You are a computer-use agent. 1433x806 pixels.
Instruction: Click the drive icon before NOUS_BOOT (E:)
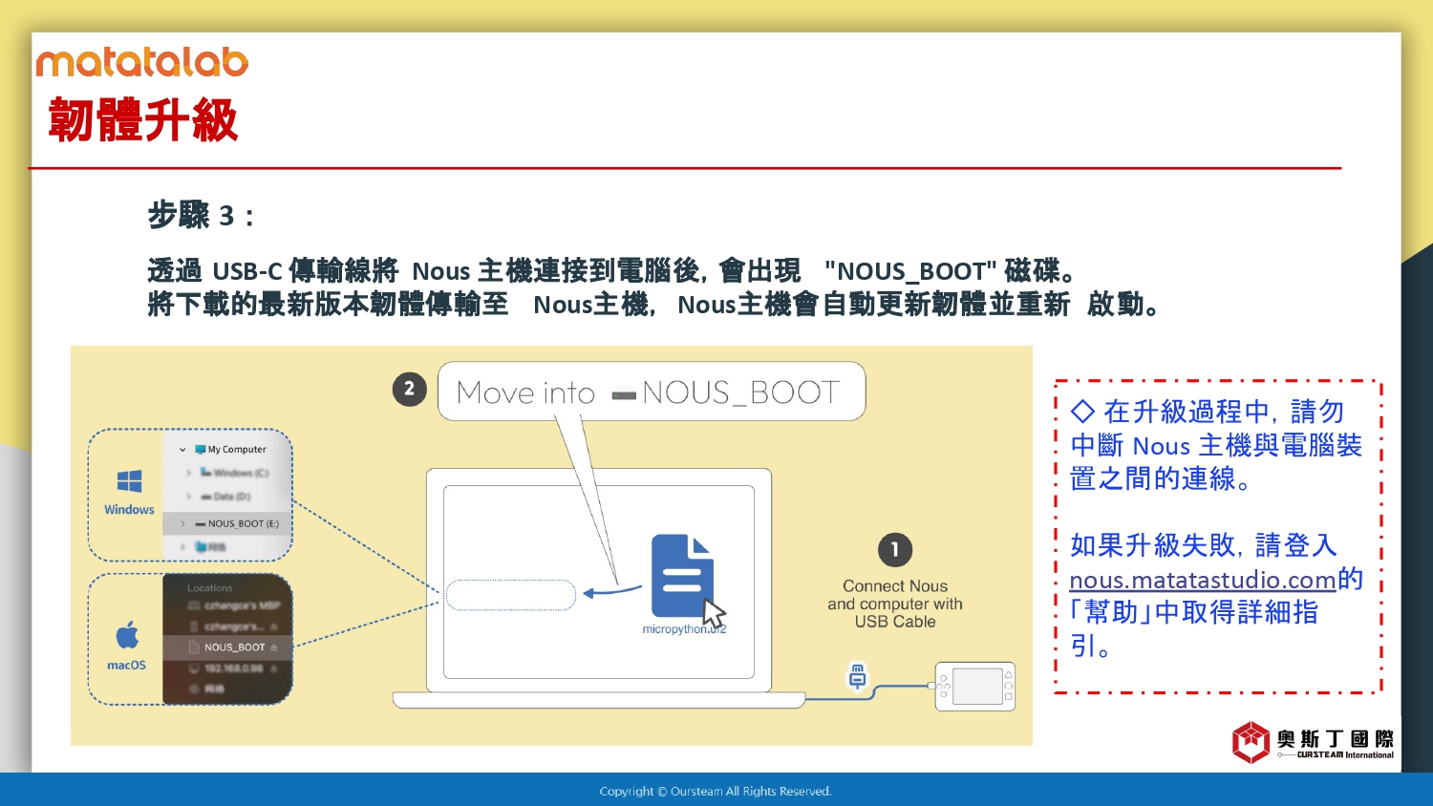tap(201, 524)
